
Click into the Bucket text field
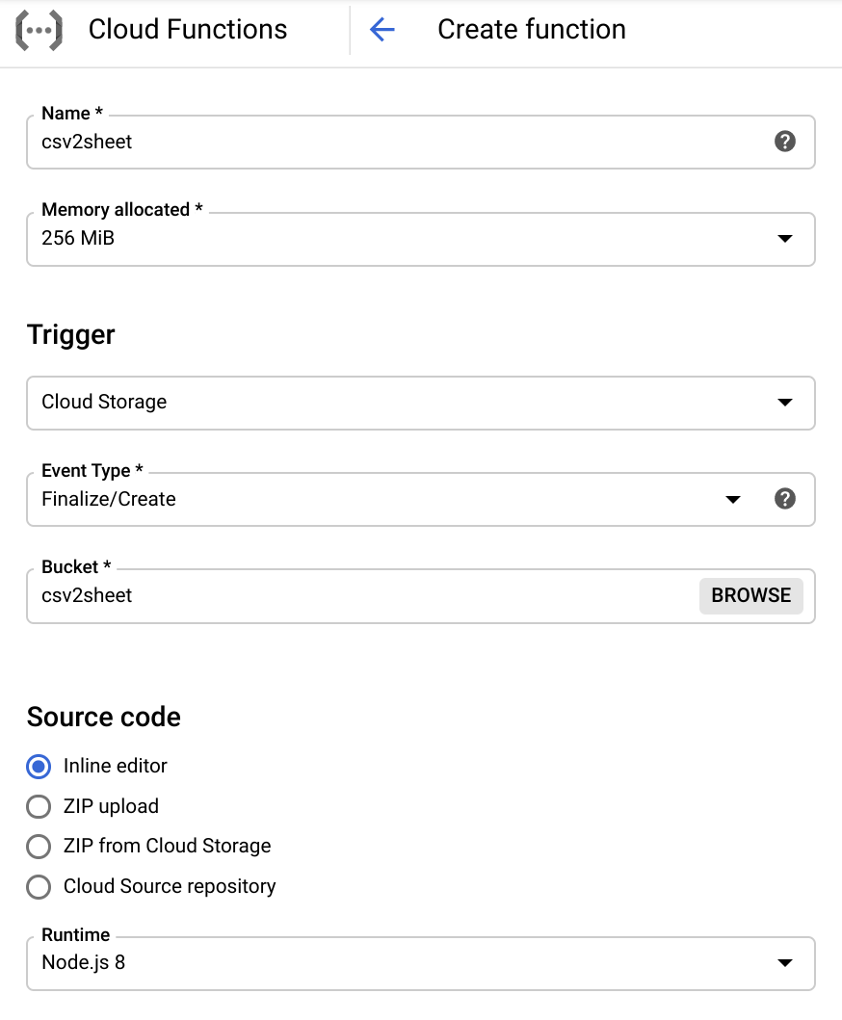(x=356, y=595)
